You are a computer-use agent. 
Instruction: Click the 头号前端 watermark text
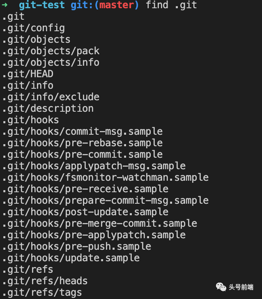pyautogui.click(x=241, y=287)
